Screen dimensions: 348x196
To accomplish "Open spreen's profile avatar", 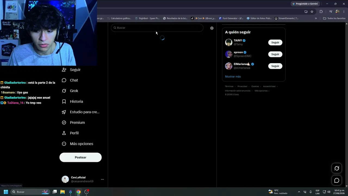I will (x=229, y=54).
